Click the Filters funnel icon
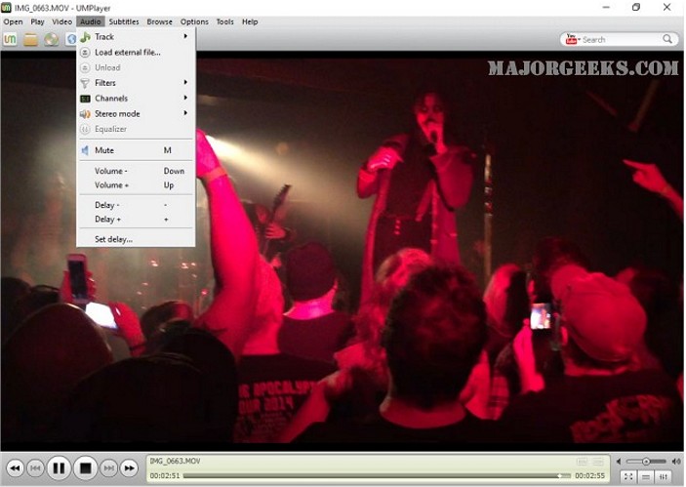686x487 pixels. coord(85,83)
